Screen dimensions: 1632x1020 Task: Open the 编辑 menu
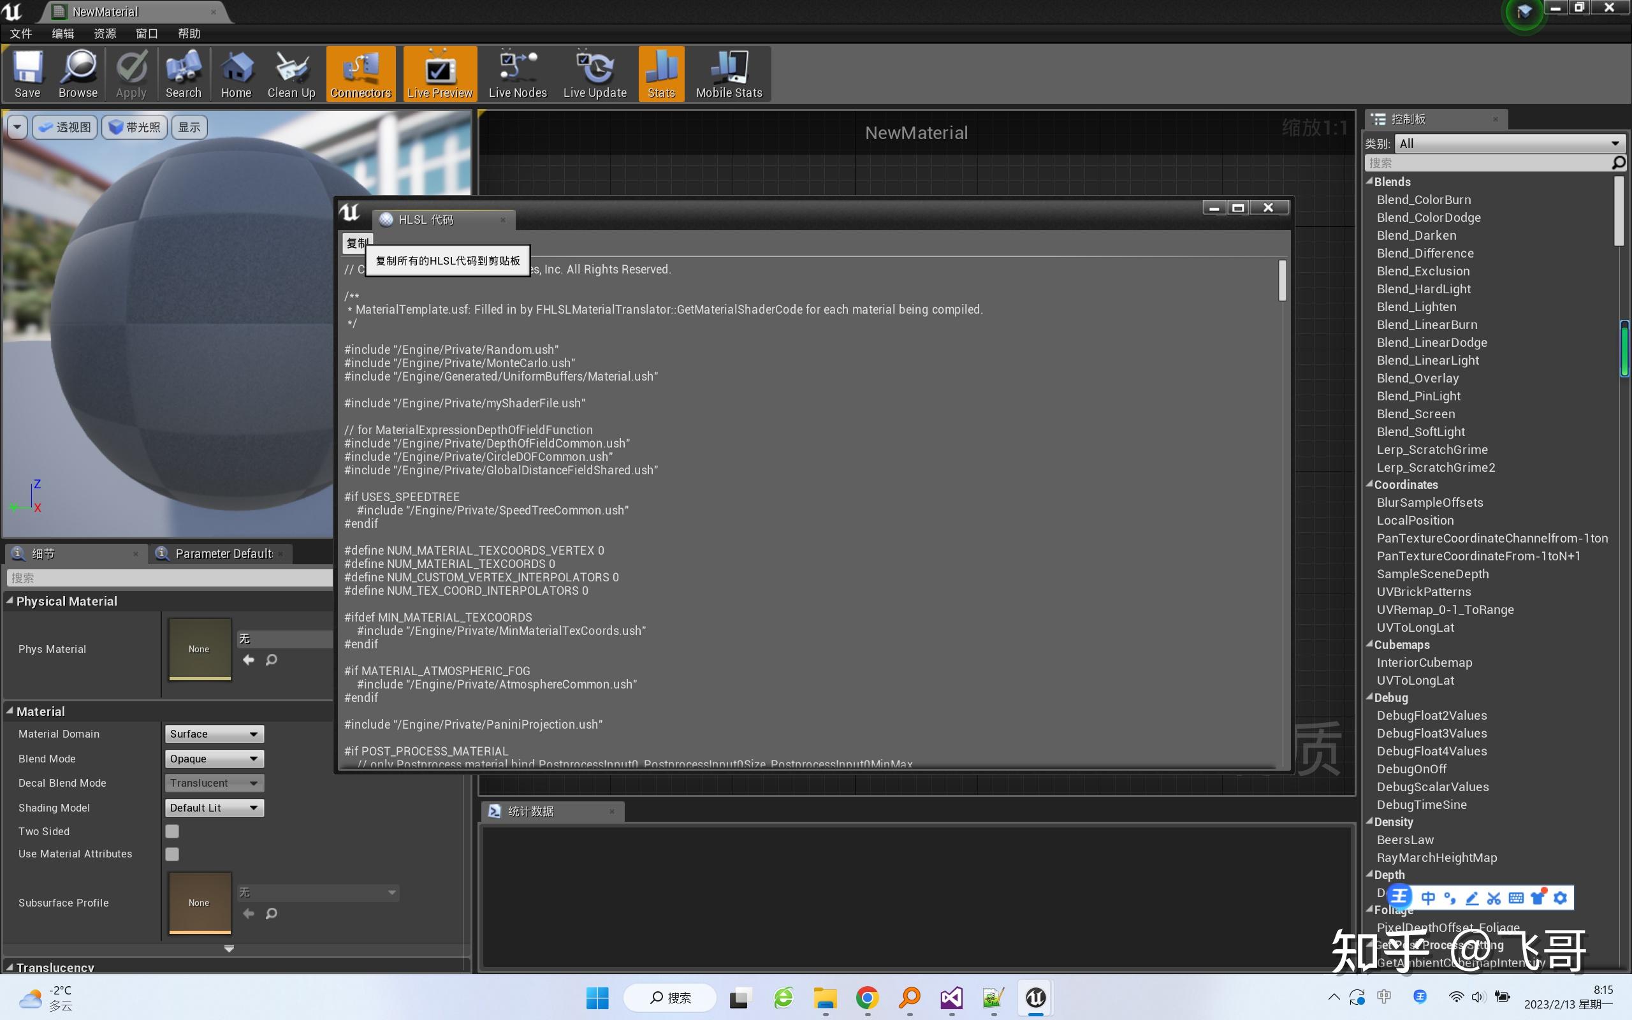[62, 33]
